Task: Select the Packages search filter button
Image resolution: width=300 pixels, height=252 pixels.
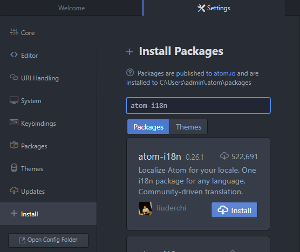Action: (148, 127)
